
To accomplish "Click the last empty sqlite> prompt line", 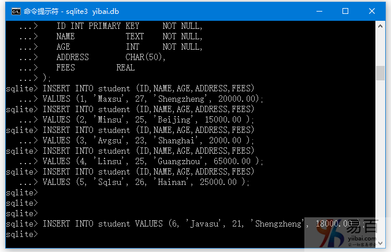I will (23, 234).
